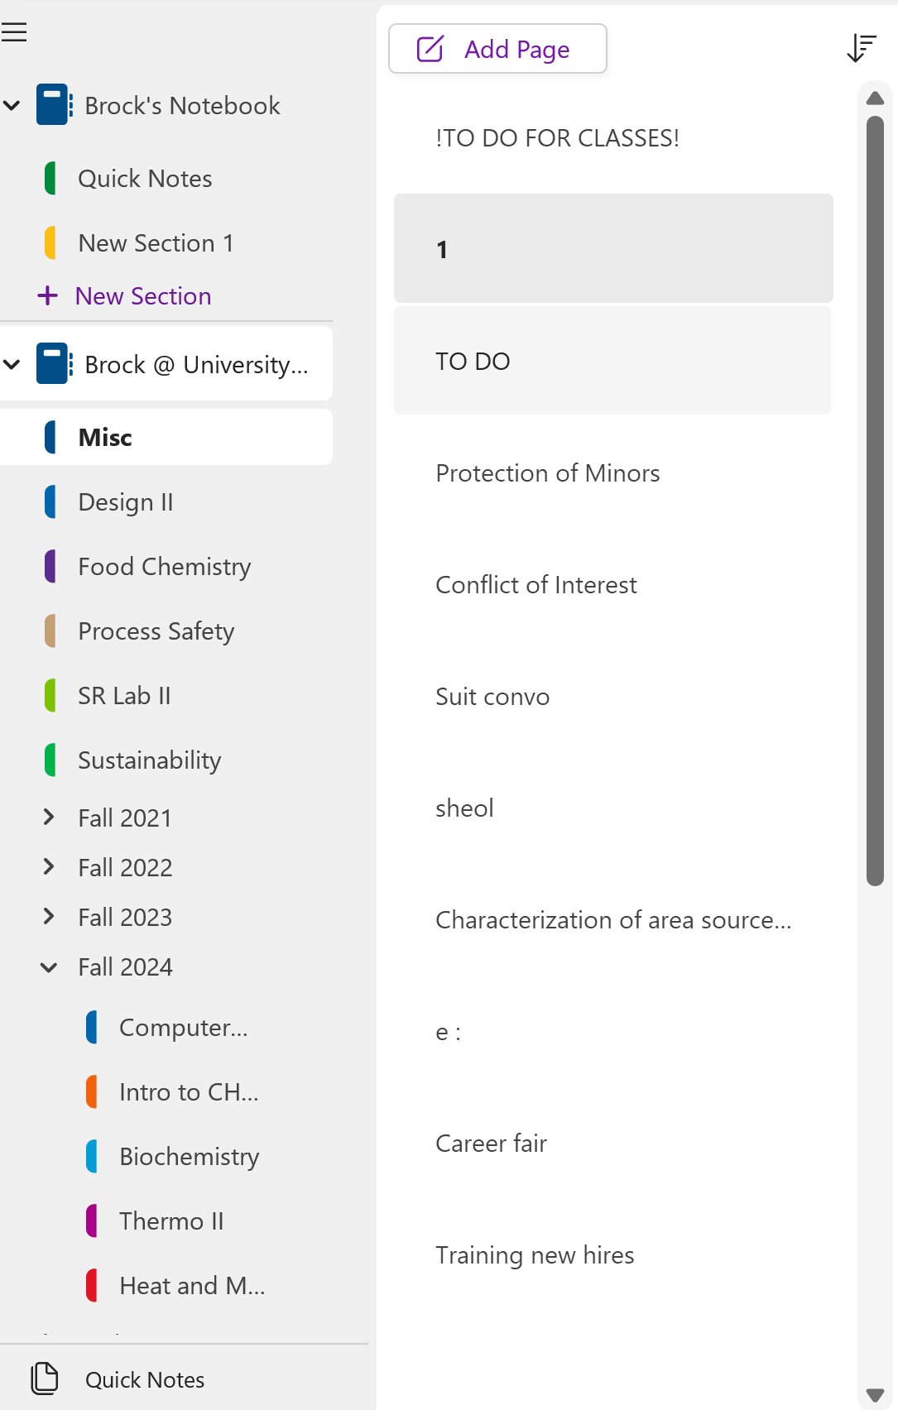Expand the Fall 2021 section group

[x=49, y=818]
